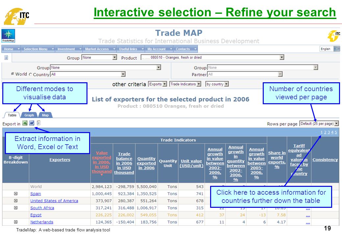
Task: Click Netherlands trade balance -150,404 cell
Action: (x=124, y=222)
